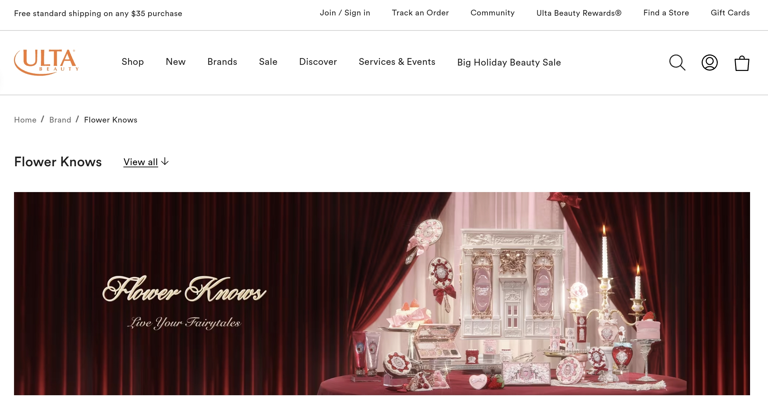768x416 pixels.
Task: Click Find a Store link
Action: pyautogui.click(x=666, y=13)
